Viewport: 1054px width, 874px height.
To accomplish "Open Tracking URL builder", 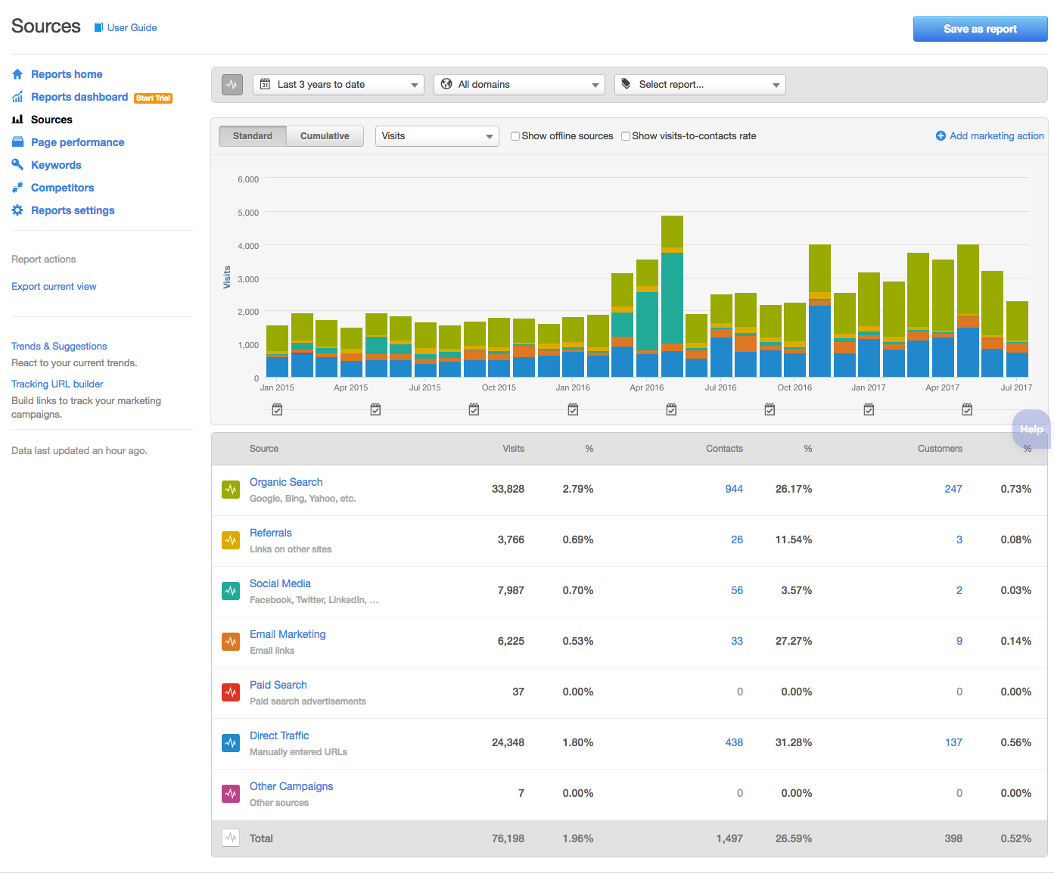I will 58,384.
